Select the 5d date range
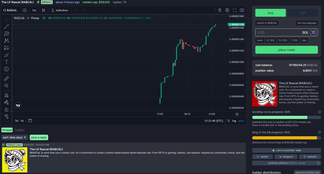Screen dimensions: 324x174 (x=16, y=121)
